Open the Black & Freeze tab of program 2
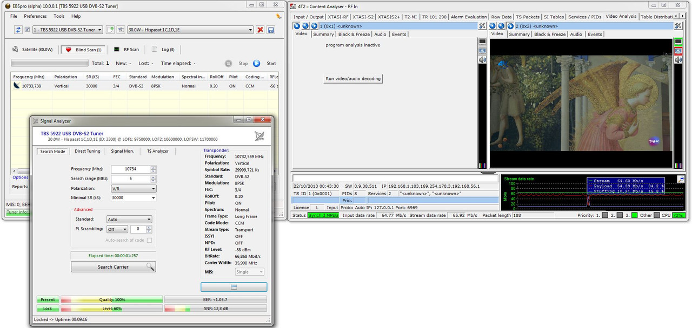This screenshot has height=328, width=692. tap(549, 34)
